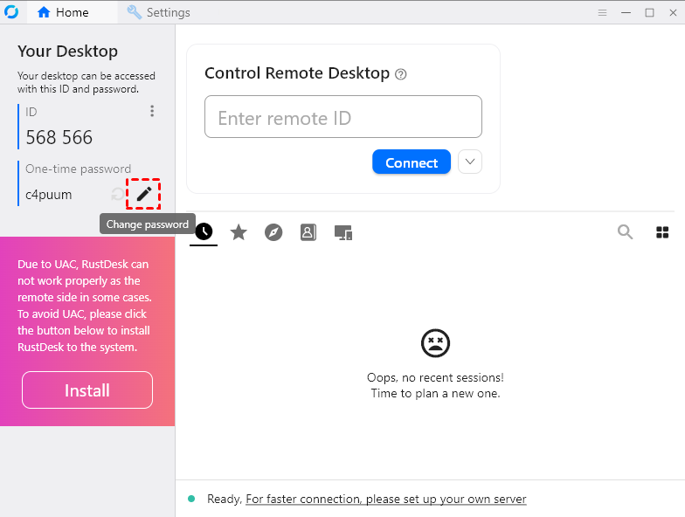Click the pencil icon to change password
Screen dimensions: 685x517
coord(144,194)
